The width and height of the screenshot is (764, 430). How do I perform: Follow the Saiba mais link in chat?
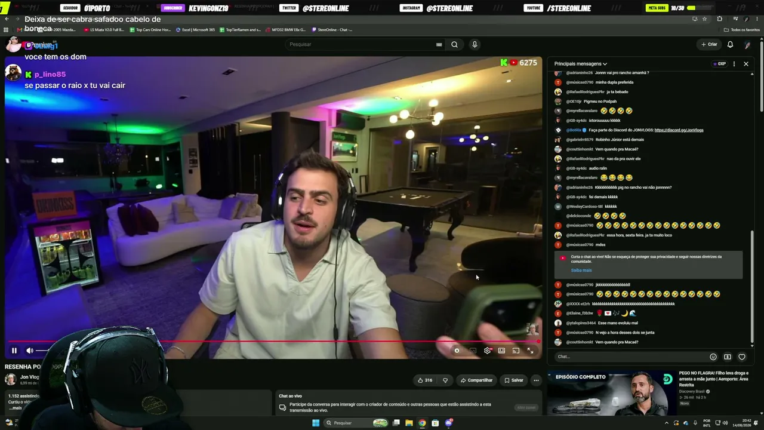point(581,270)
